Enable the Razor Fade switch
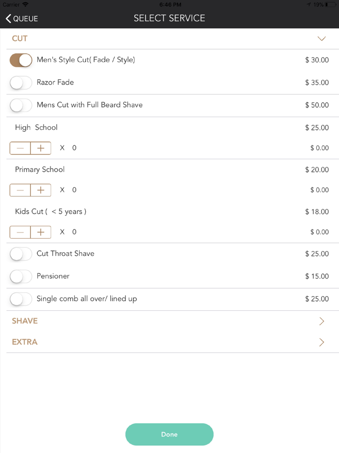 21,83
